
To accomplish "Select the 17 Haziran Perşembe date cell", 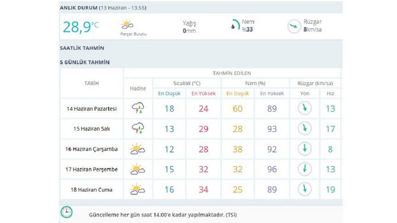I will coord(91,169).
